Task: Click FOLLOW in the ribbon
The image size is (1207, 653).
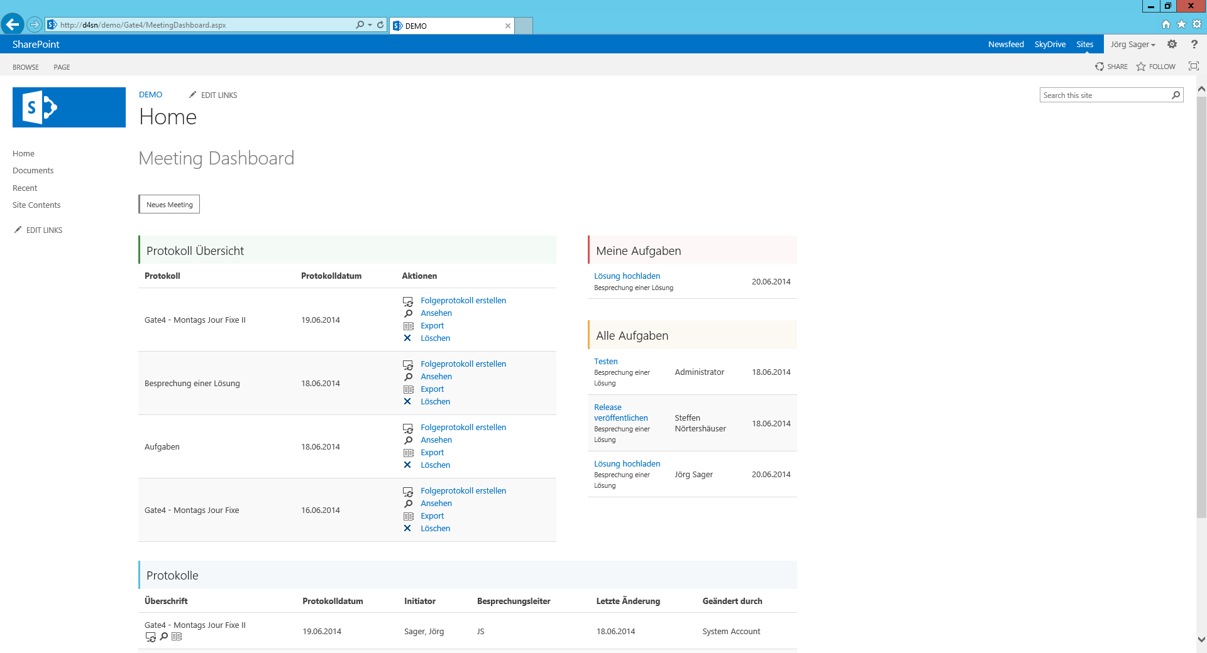Action: click(1155, 67)
